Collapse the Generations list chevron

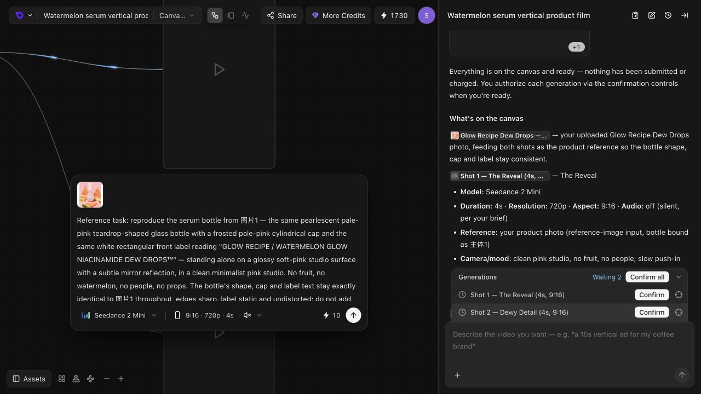coord(679,277)
